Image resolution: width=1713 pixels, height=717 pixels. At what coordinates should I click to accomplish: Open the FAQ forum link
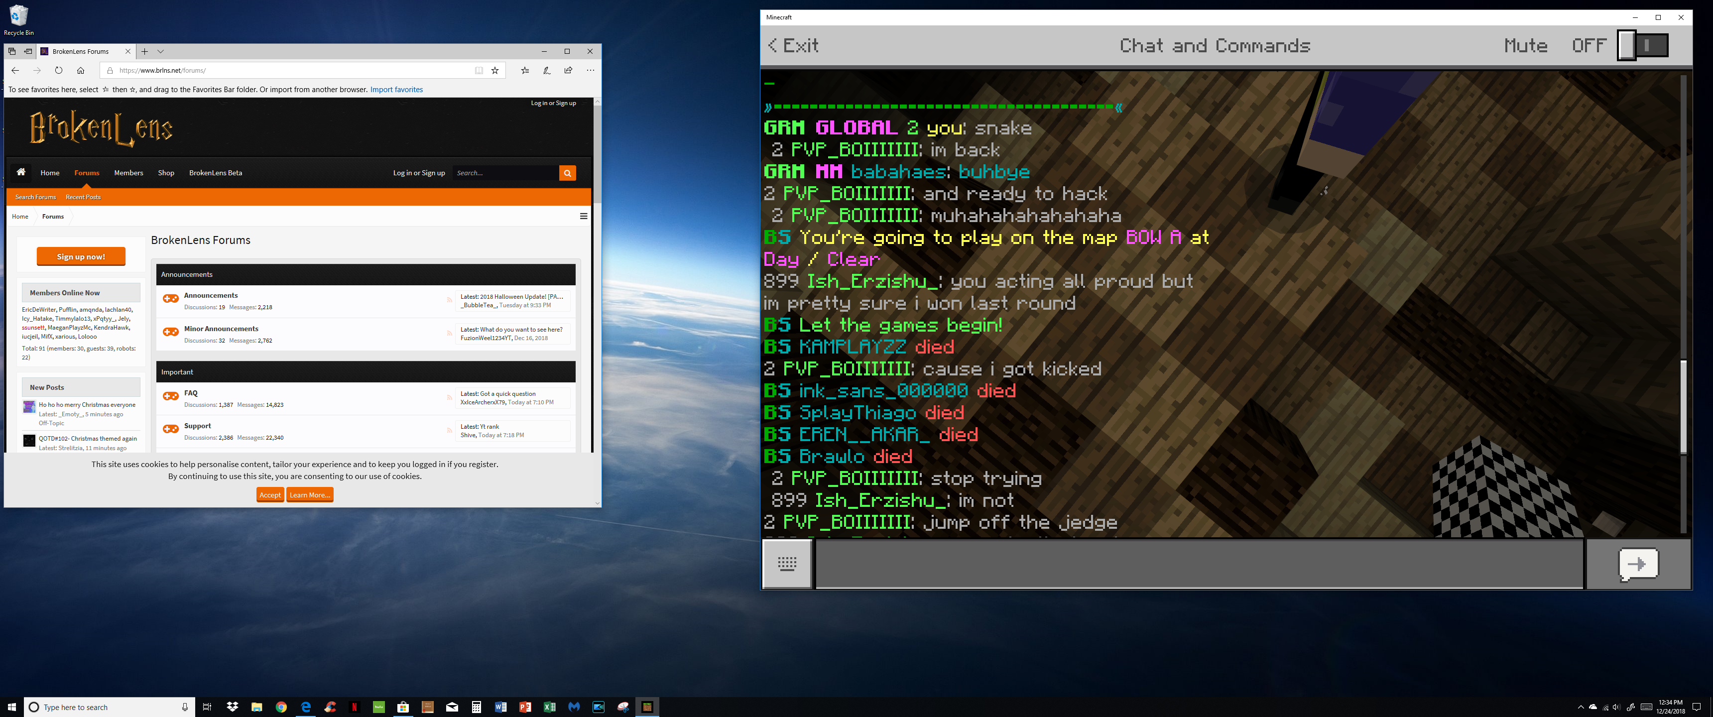(x=191, y=393)
